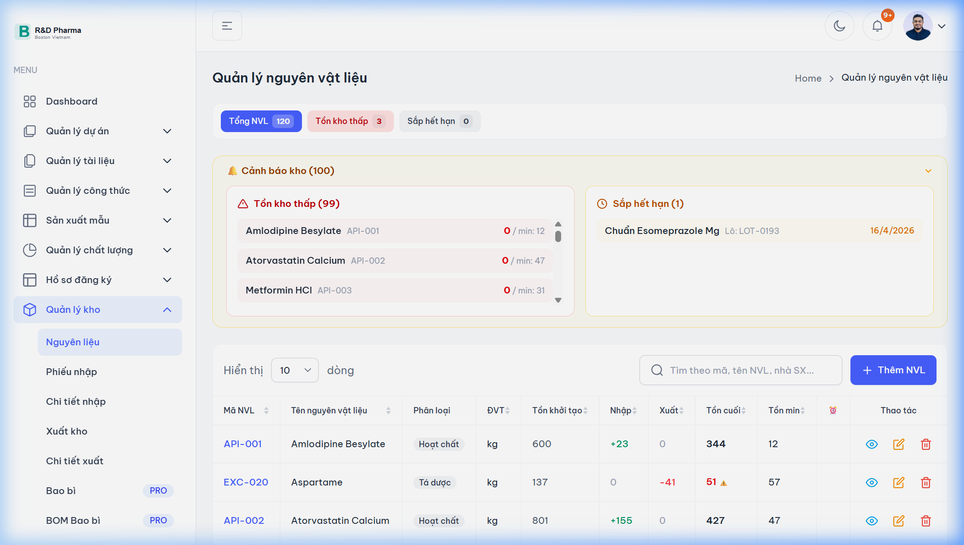
Task: Click the low-stock list scrollbar down arrow
Action: (x=558, y=300)
